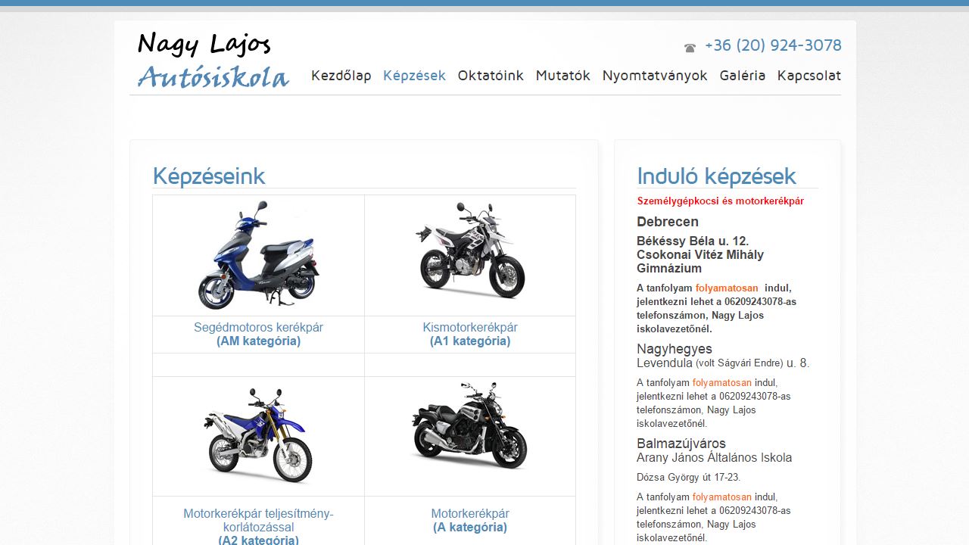Open the Kismotorkerékpár A1 kategória link
The image size is (969, 545).
tap(470, 335)
